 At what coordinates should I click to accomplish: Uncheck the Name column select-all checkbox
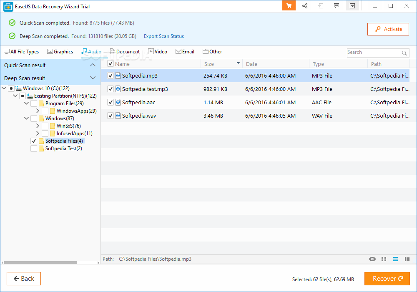(110, 63)
